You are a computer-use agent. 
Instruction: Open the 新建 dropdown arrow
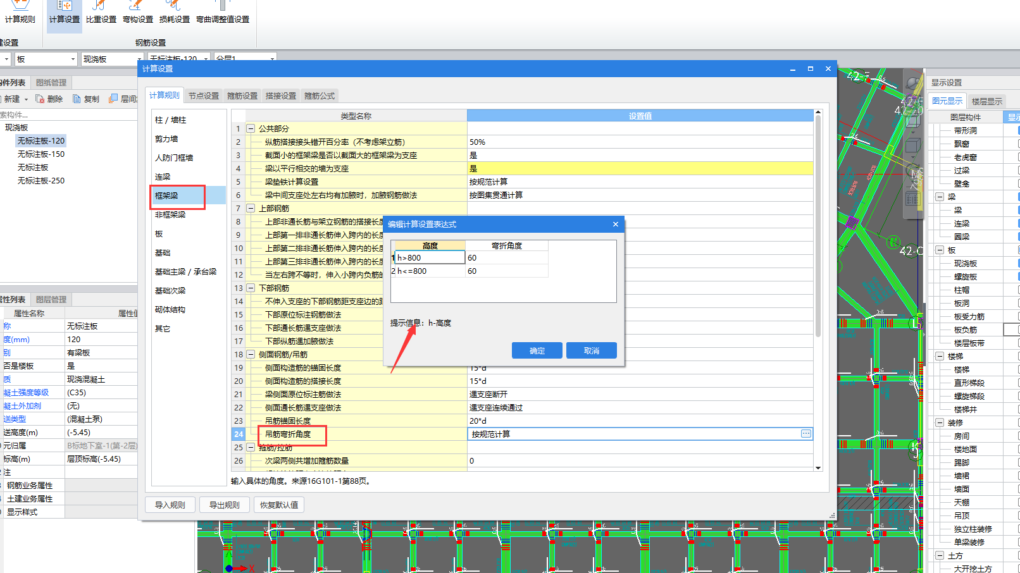26,99
